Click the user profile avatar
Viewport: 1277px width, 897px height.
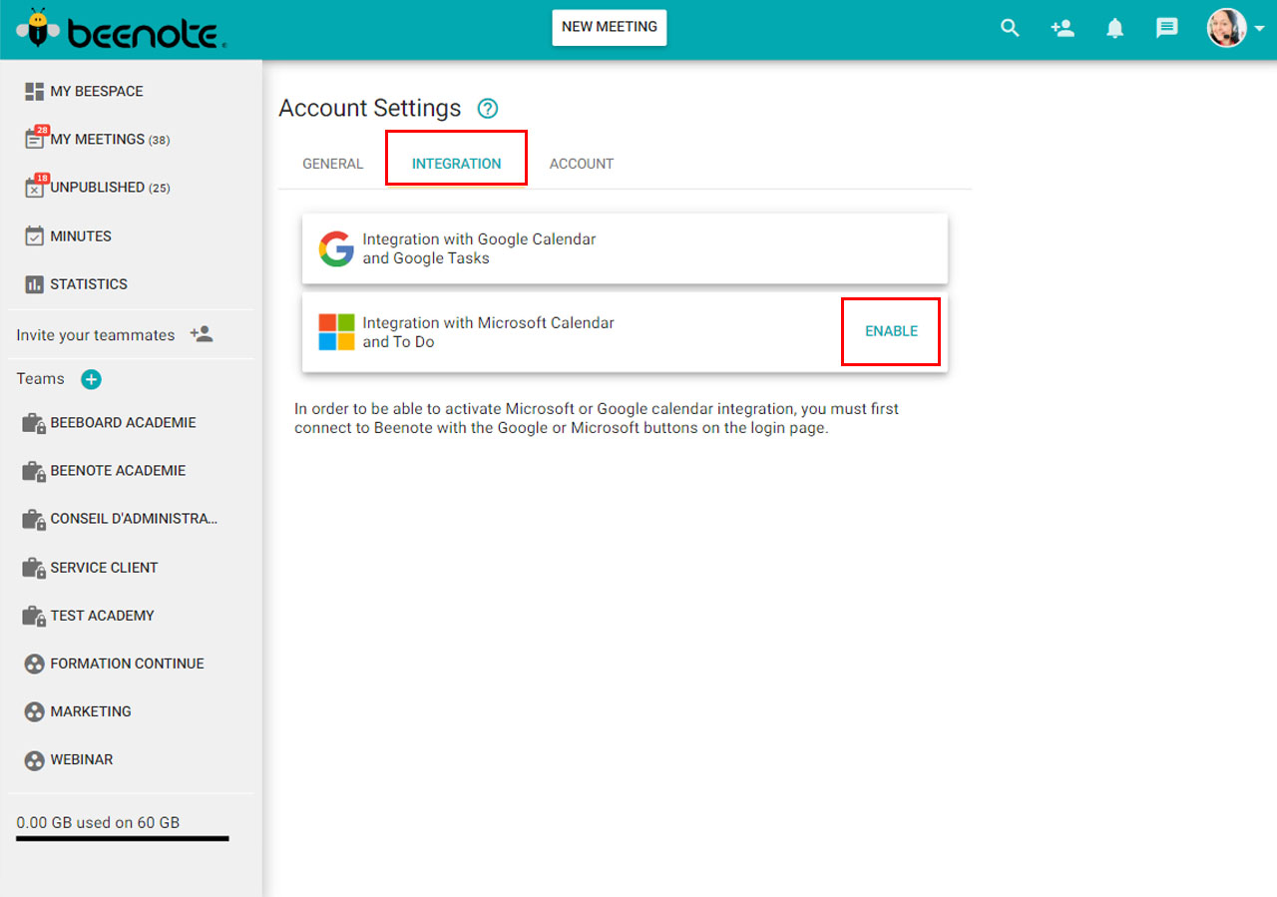(1227, 28)
